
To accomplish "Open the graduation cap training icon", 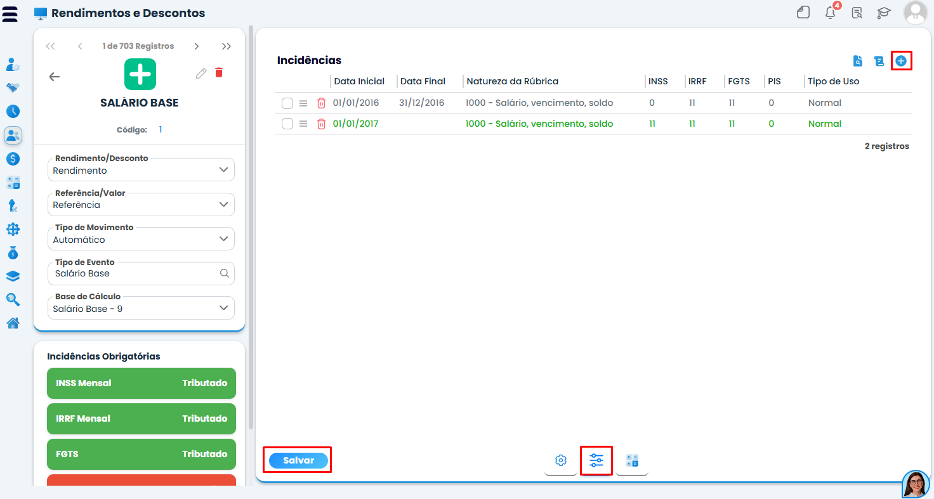I will [884, 13].
